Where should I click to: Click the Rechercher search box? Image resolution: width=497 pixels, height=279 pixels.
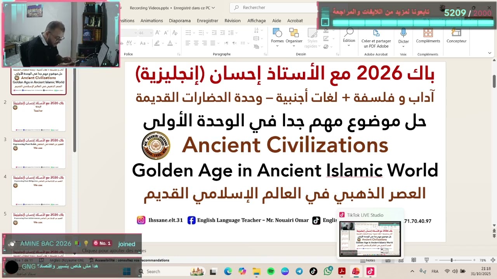[274, 7]
